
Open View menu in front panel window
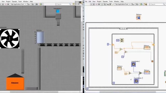[x=3, y=2]
